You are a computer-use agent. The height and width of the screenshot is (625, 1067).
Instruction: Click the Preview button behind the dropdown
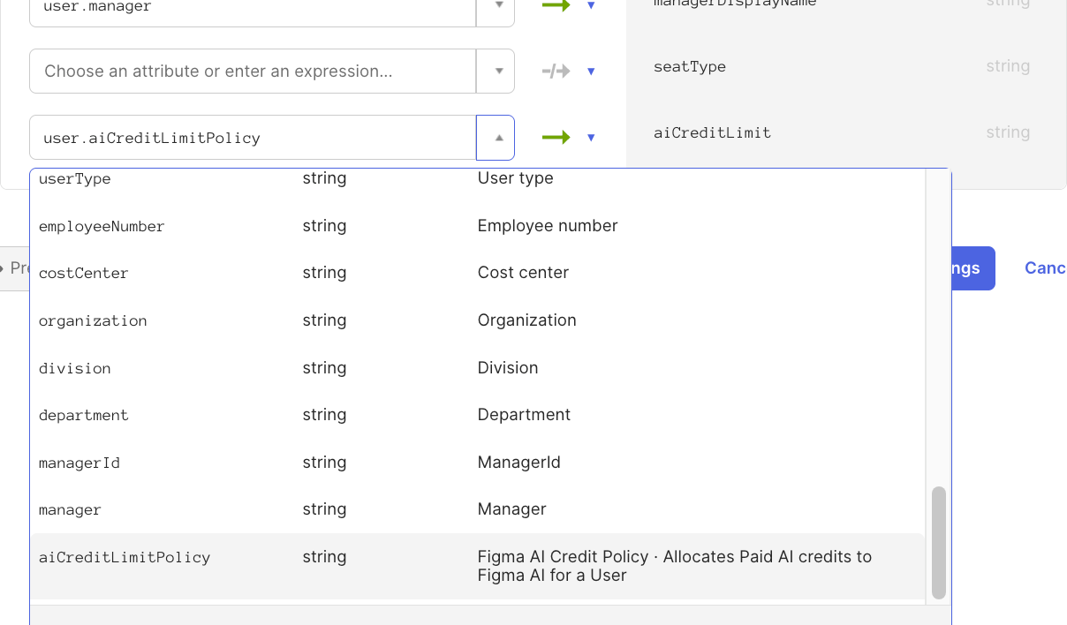[x=15, y=268]
